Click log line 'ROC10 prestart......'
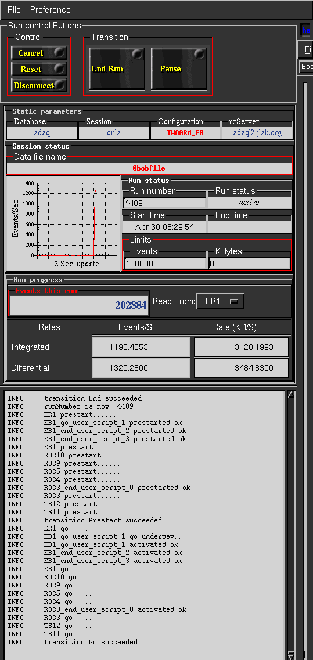 click(84, 456)
